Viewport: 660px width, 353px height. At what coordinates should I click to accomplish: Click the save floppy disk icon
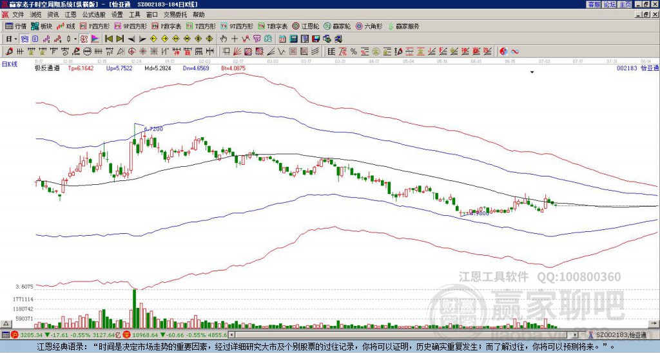316,39
